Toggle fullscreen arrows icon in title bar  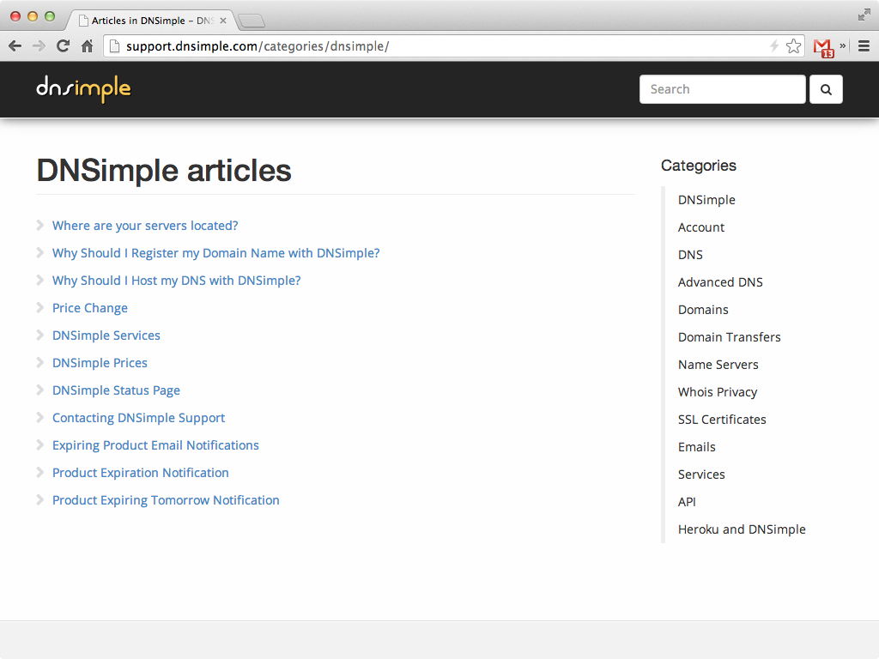coord(864,15)
